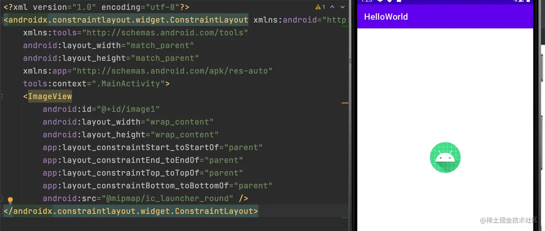
Task: Place cursor in the ImageView tag name
Action: click(50, 96)
